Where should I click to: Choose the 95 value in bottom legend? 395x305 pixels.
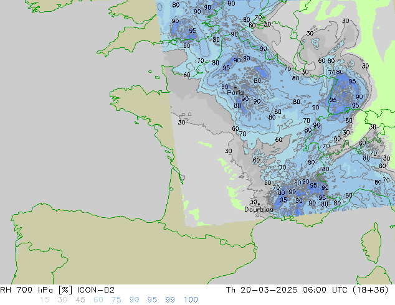coord(153,300)
